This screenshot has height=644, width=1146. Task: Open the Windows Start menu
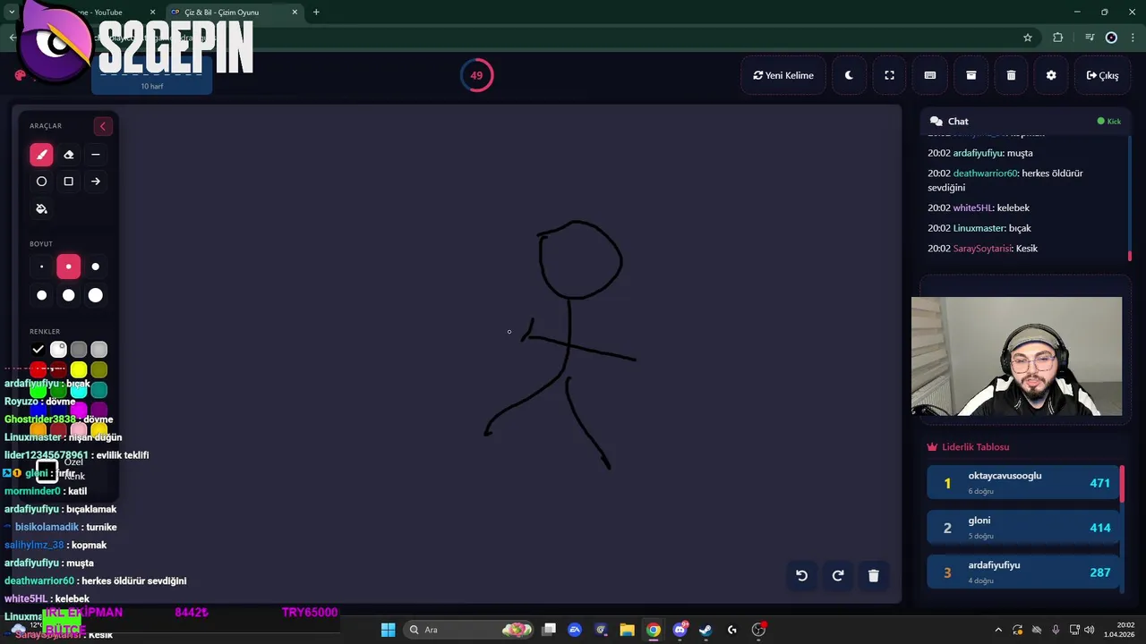tap(388, 630)
